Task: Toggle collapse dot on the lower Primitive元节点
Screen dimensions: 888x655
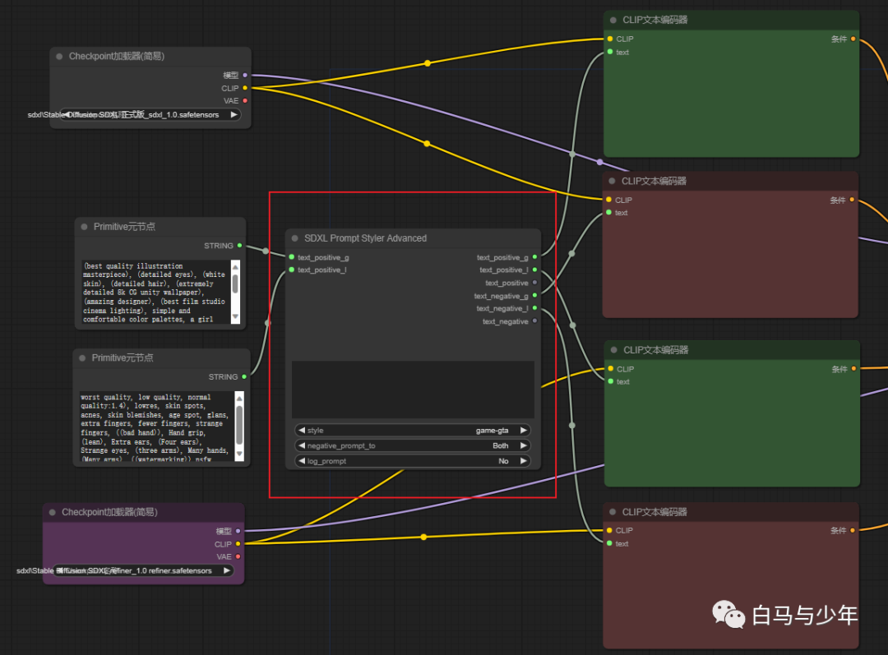Action: [x=83, y=358]
